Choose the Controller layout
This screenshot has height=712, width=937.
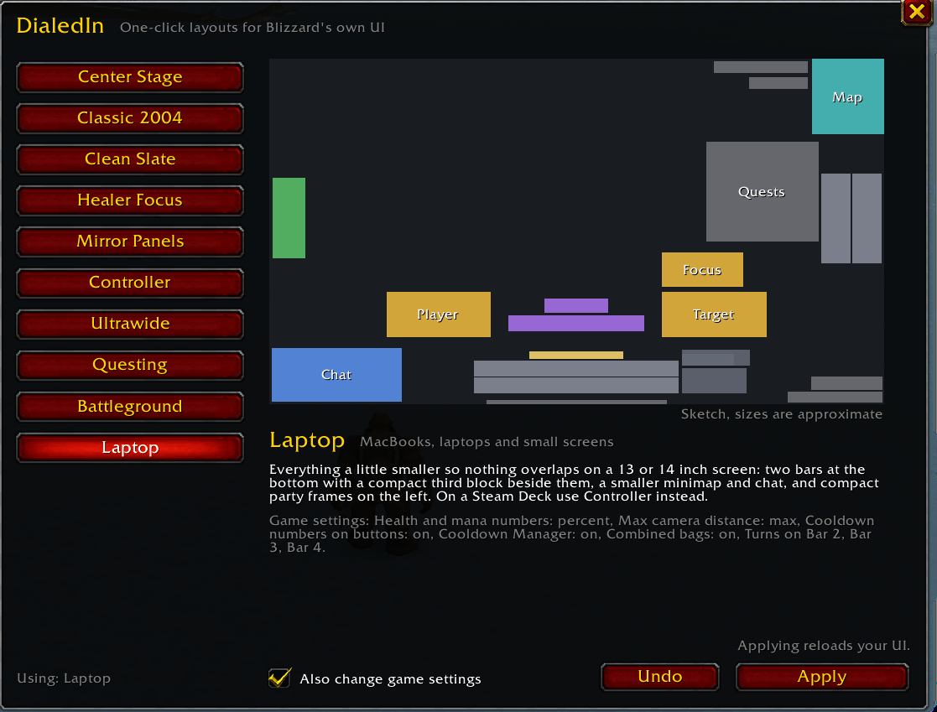tap(130, 283)
